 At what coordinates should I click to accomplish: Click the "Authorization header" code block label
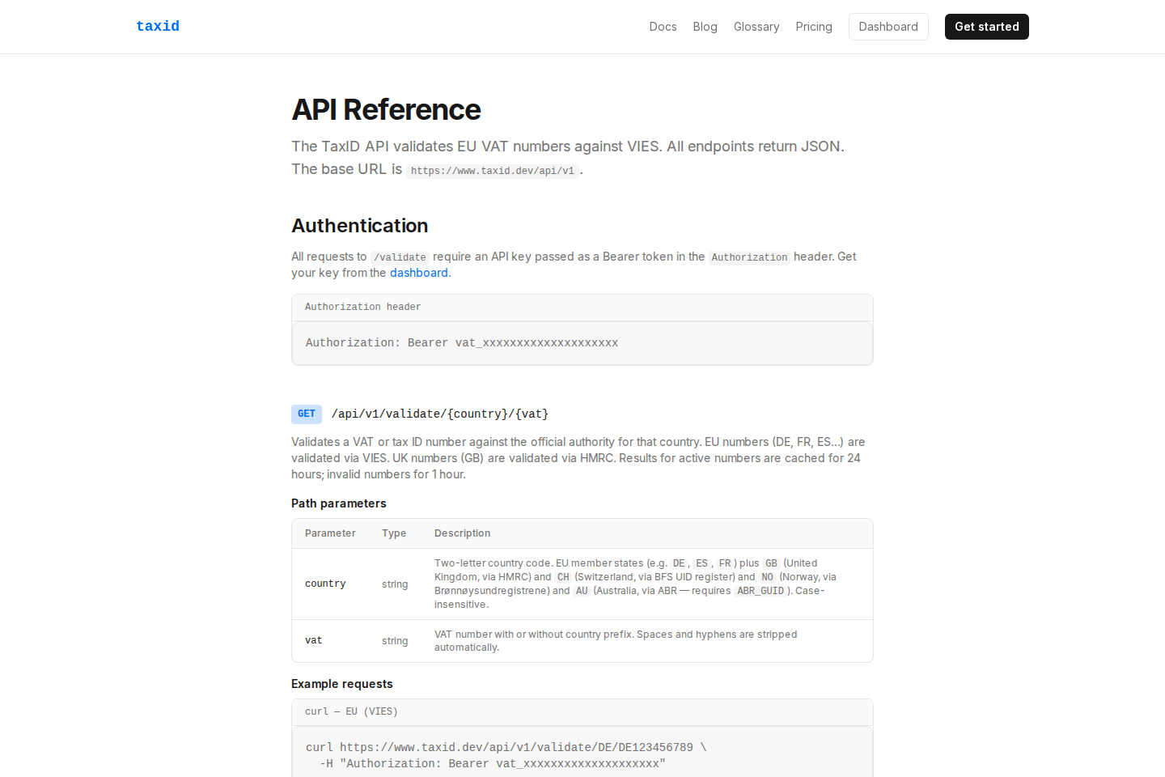(362, 307)
